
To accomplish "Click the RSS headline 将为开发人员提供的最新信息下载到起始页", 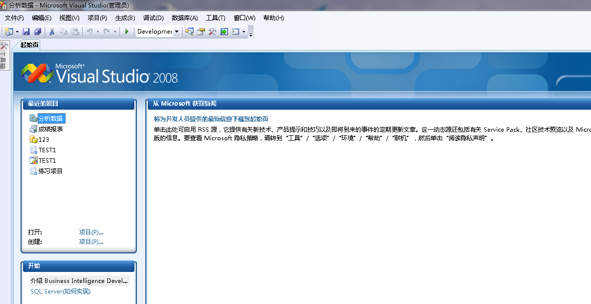I will (211, 119).
